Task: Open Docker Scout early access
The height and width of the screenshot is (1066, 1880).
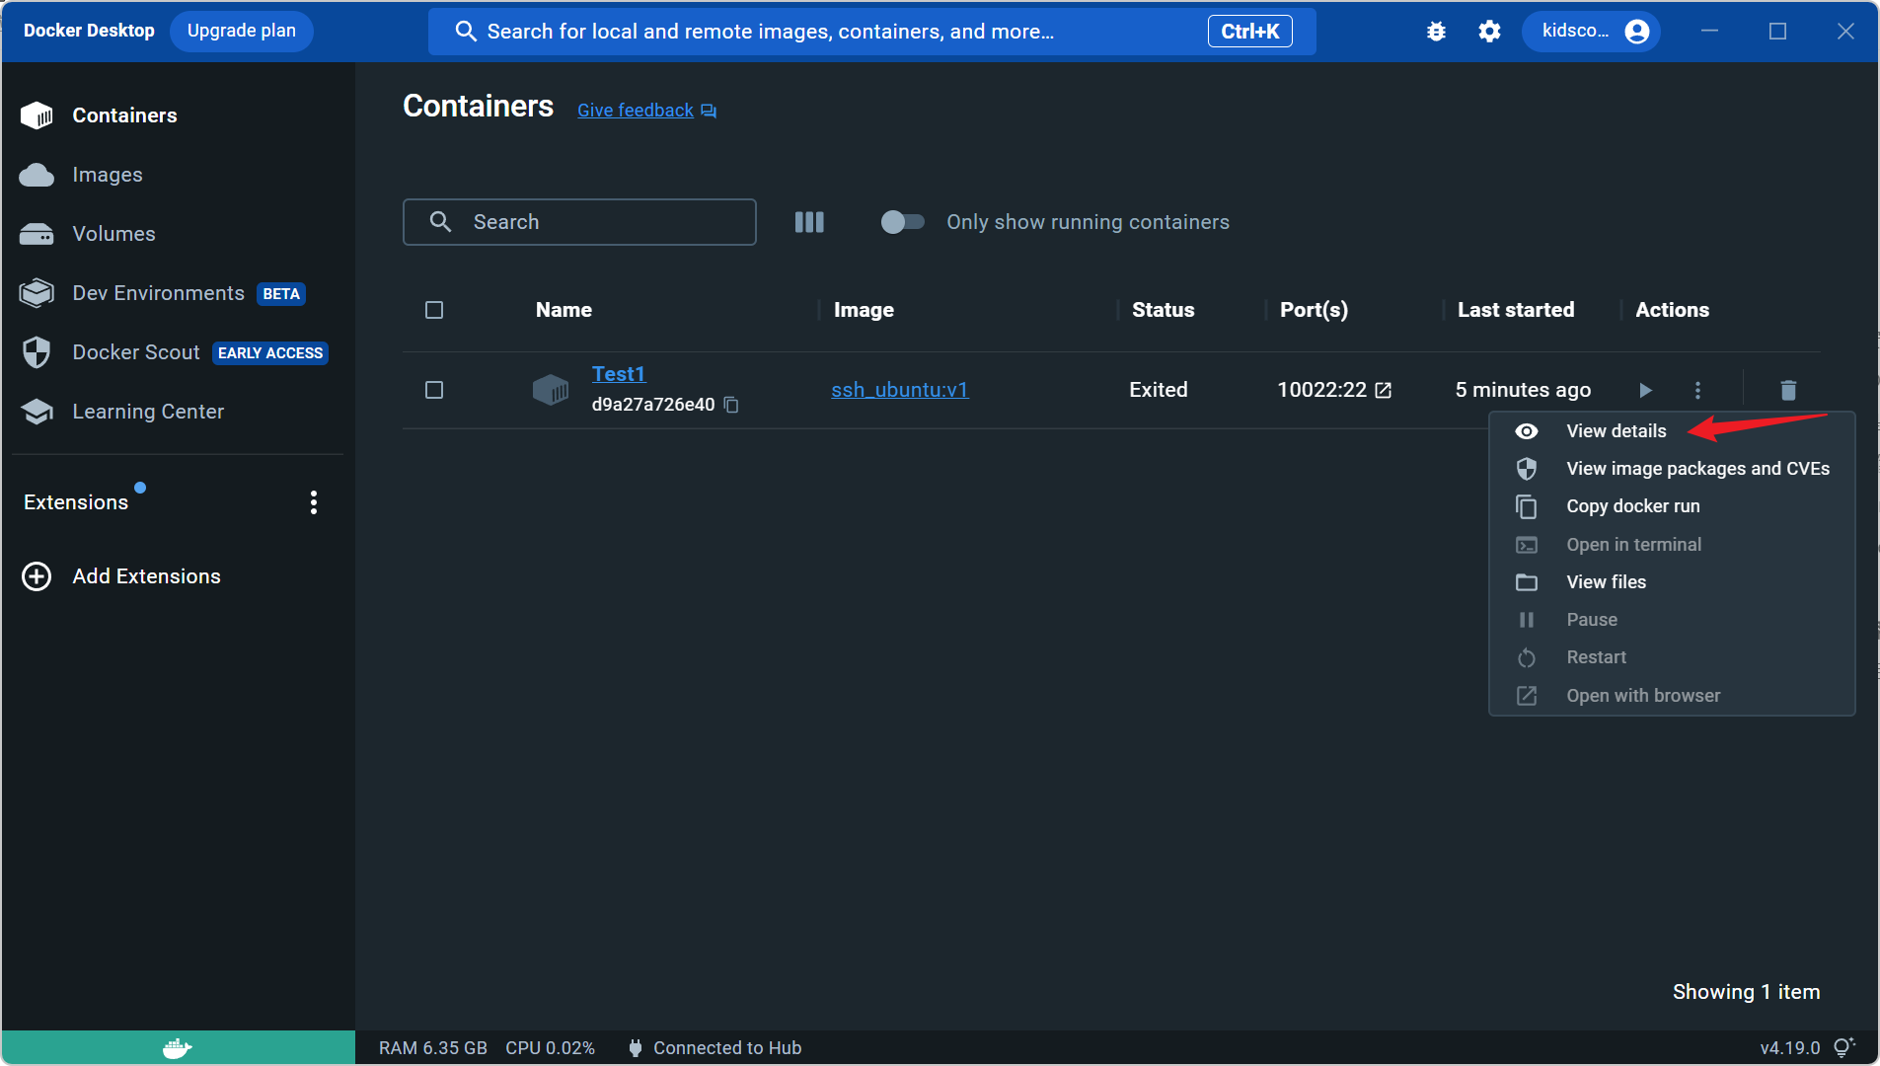Action: click(174, 352)
